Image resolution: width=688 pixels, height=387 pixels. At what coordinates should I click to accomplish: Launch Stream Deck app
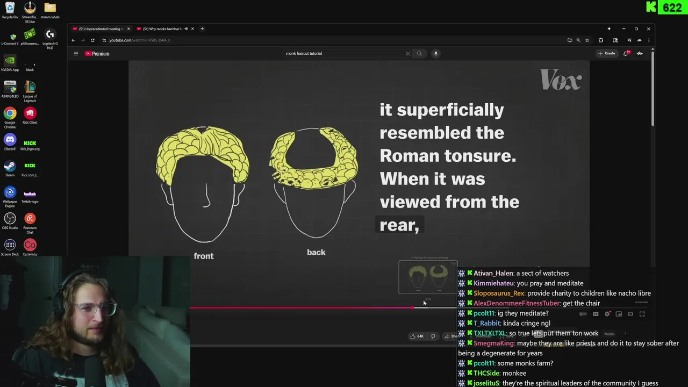click(10, 247)
